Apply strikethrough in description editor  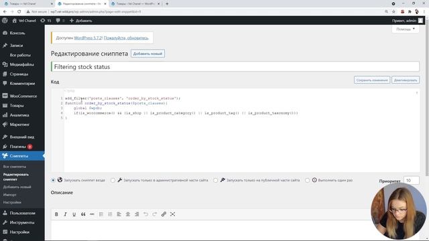92,214
